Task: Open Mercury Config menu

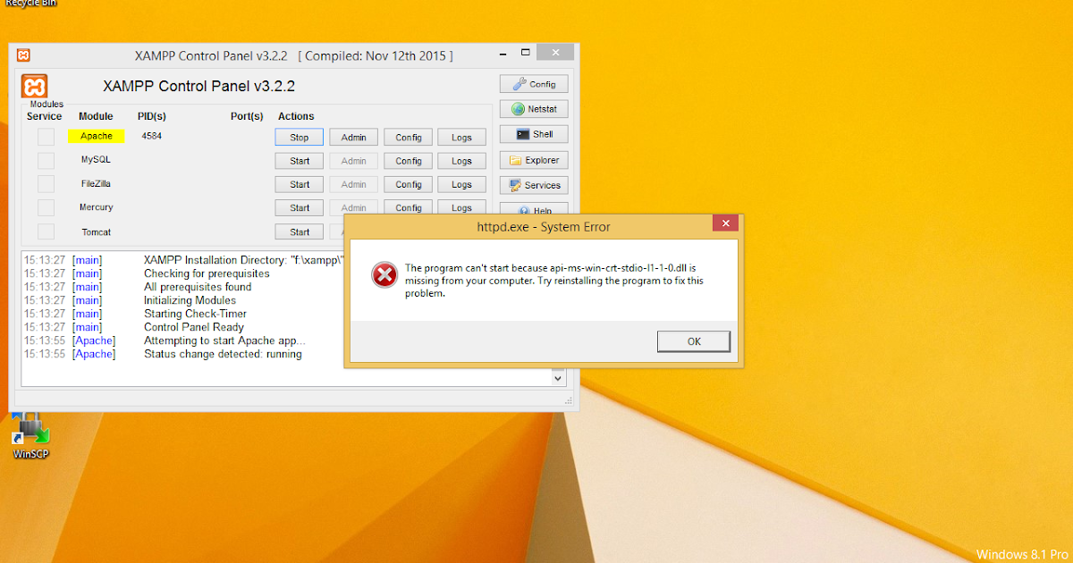Action: 409,207
